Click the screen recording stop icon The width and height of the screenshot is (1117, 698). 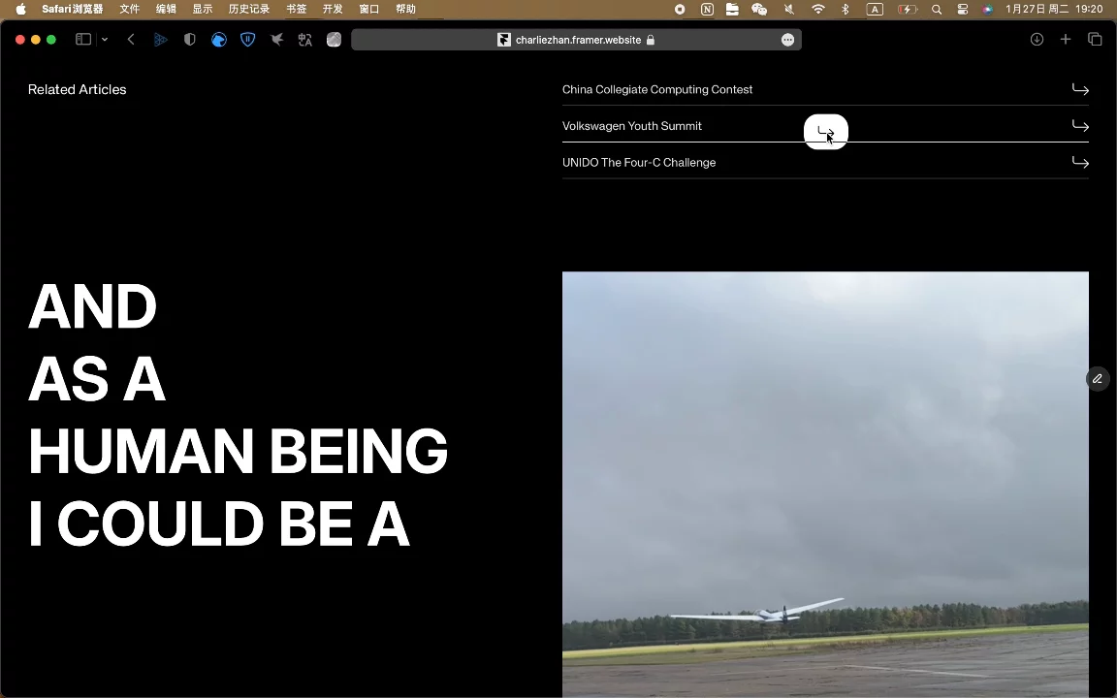tap(680, 10)
